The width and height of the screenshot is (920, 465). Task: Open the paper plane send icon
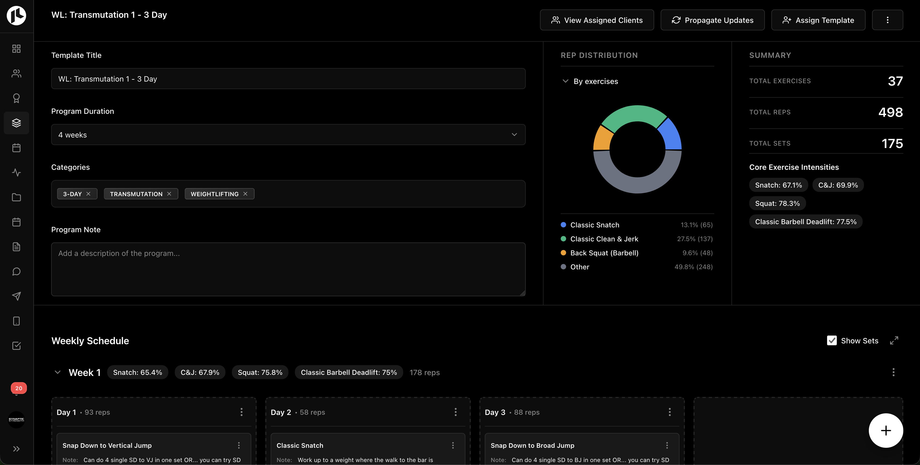pyautogui.click(x=16, y=296)
